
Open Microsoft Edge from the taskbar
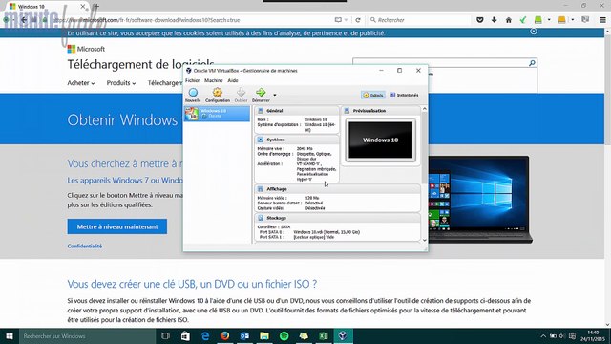[x=205, y=335]
